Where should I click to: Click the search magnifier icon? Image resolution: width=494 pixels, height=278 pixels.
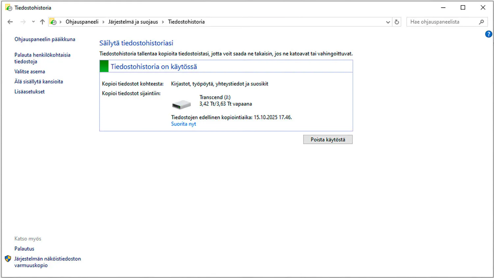(x=481, y=22)
